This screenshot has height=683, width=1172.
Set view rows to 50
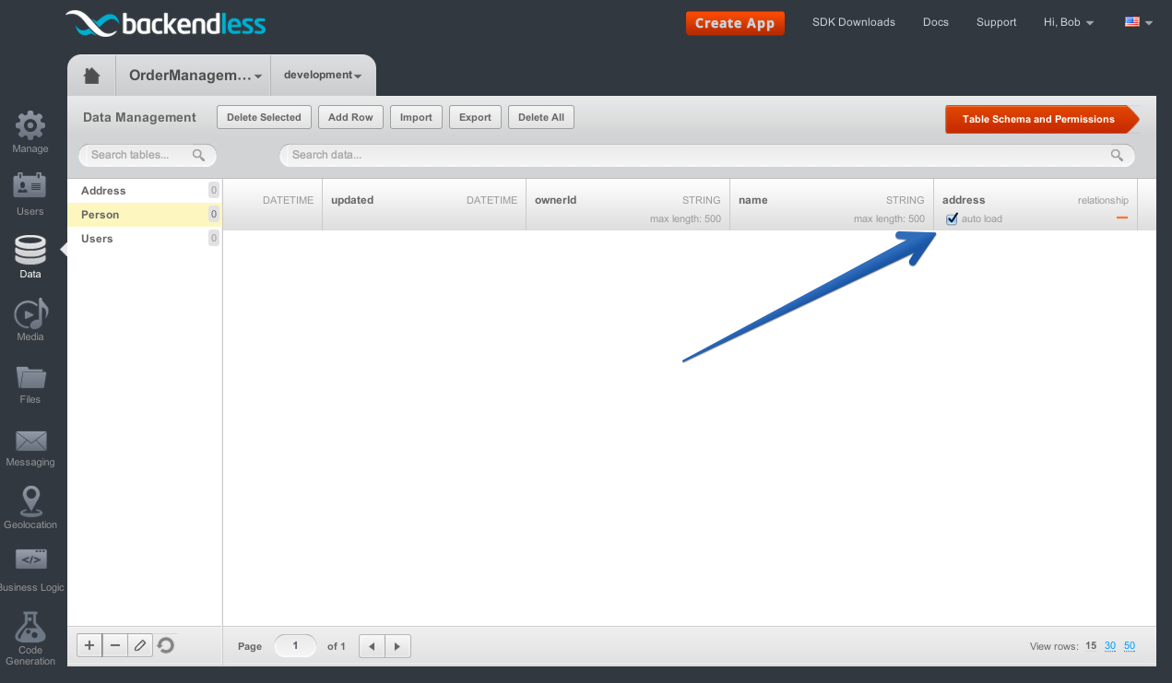pos(1130,646)
